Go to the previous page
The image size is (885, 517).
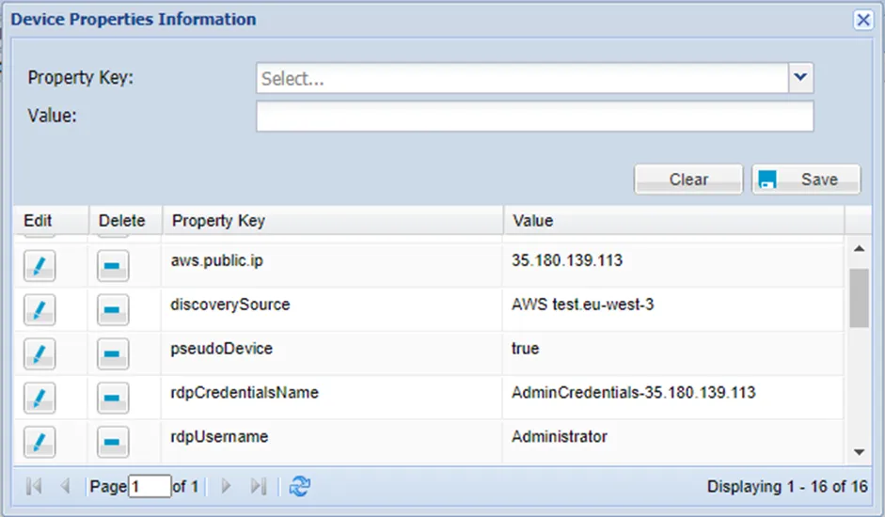tap(65, 486)
